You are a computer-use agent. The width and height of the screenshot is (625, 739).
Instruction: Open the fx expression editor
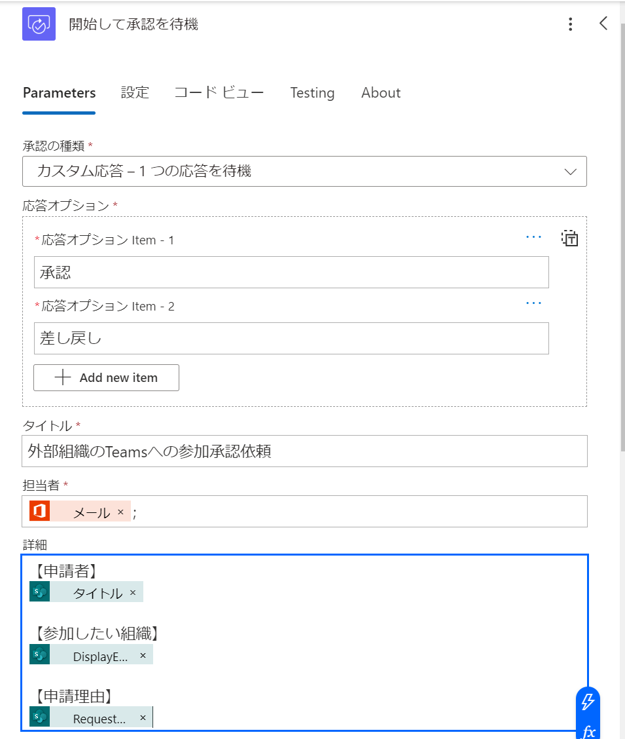pos(588,731)
